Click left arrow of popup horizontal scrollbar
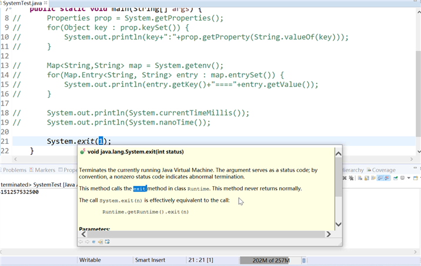The width and height of the screenshot is (421, 266). click(83, 234)
